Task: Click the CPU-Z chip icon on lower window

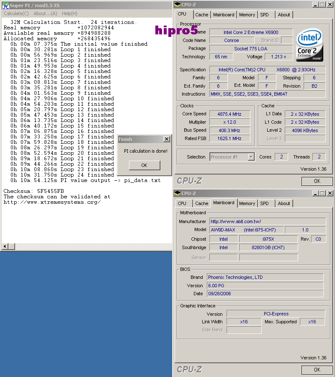Action: (x=178, y=193)
